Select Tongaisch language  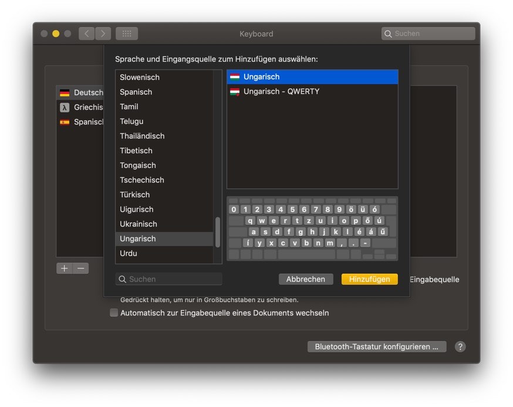[x=164, y=166]
